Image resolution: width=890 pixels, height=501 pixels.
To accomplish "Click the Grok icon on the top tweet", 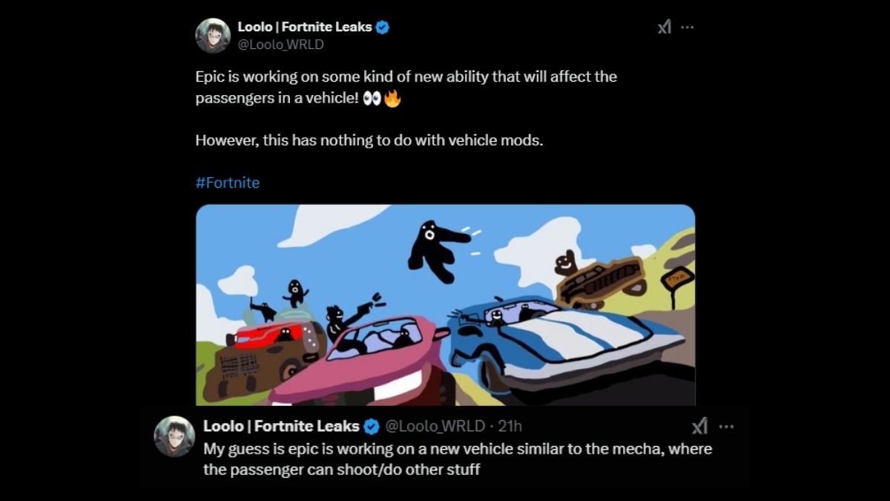I will click(x=665, y=27).
